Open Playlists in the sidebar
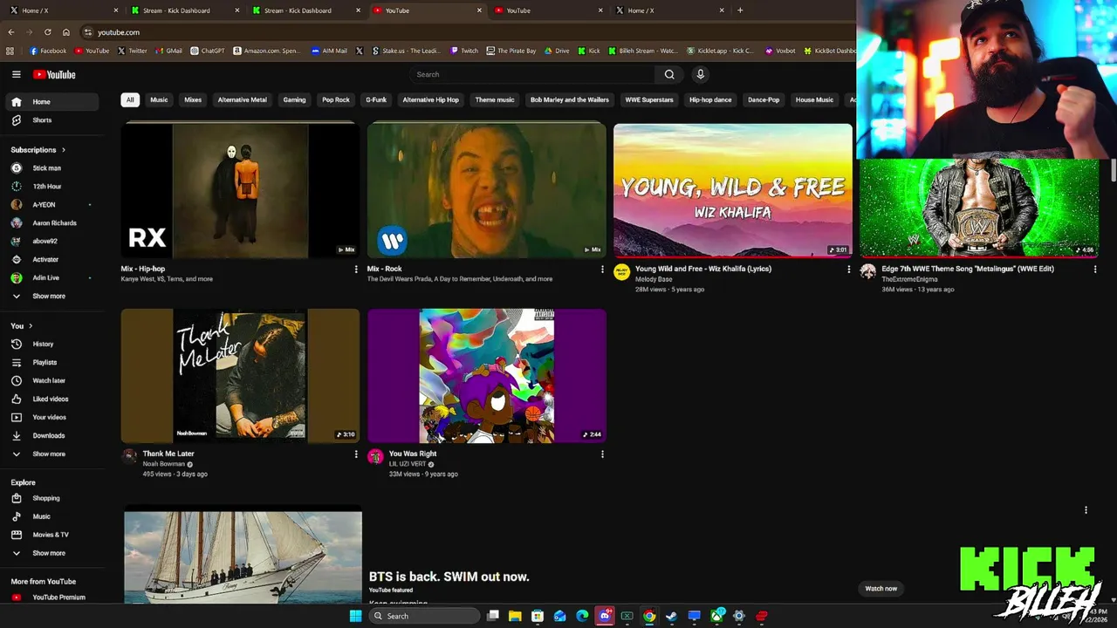 (52, 362)
